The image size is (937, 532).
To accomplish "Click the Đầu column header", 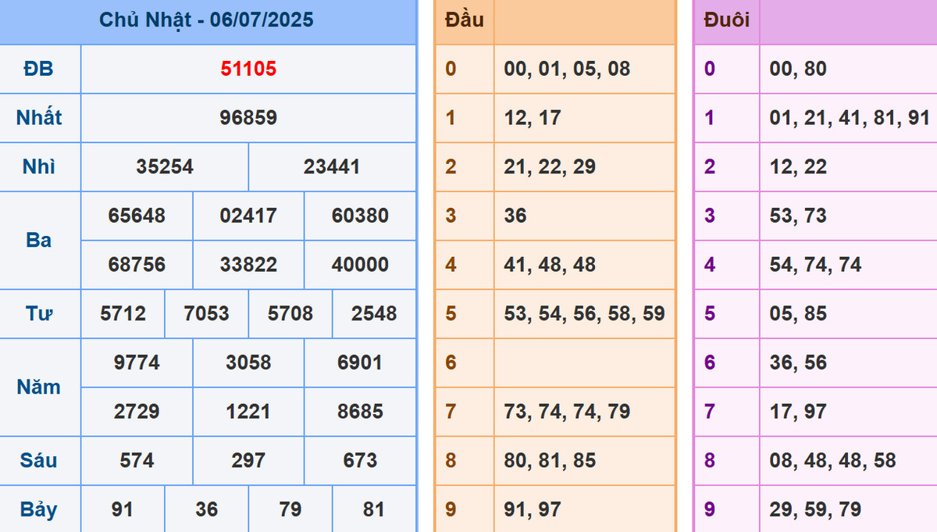I will pos(465,20).
